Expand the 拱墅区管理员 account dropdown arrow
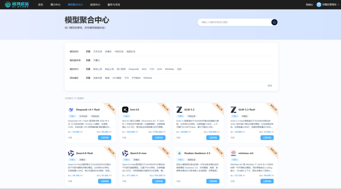Image resolution: width=341 pixels, height=189 pixels. (x=338, y=4)
